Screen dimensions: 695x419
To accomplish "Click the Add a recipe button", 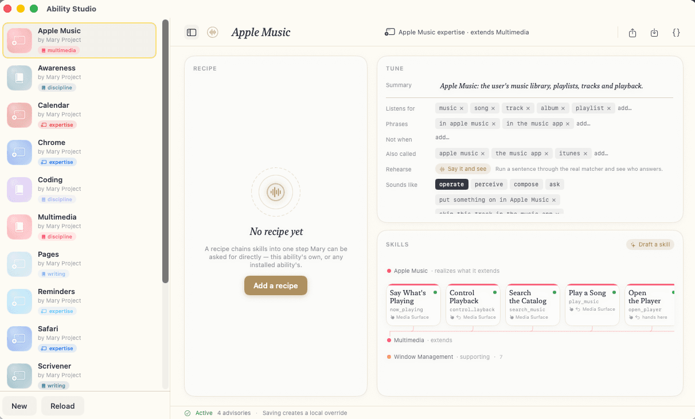I will (276, 285).
